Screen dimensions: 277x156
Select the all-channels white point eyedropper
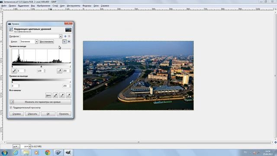click(x=68, y=95)
